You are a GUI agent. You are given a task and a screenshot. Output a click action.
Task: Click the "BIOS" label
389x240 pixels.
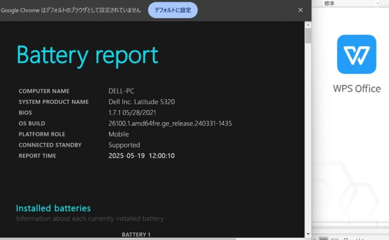tap(25, 113)
